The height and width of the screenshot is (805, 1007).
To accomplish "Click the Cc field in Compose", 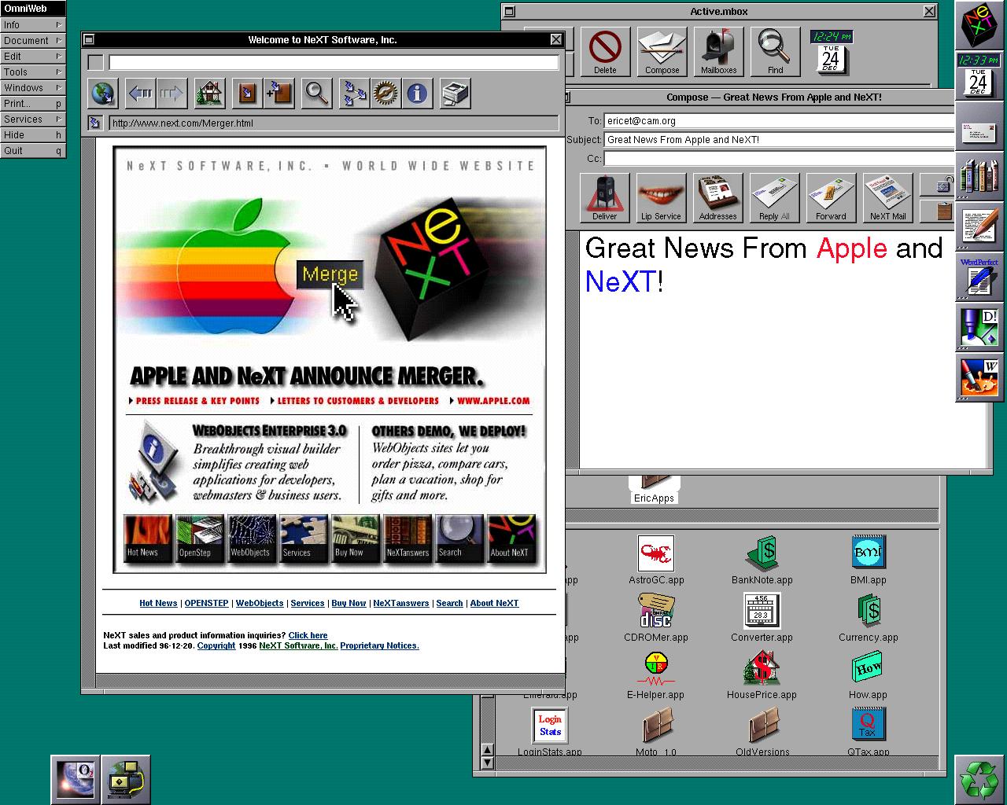I will [x=779, y=159].
